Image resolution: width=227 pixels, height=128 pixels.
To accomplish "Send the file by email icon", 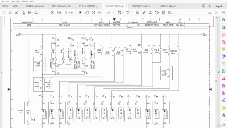I will (217, 12).
